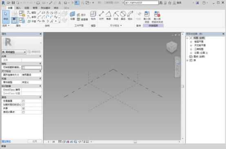Click the 登录 Sign In button
This screenshot has height=149, width=226.
pos(177,3)
